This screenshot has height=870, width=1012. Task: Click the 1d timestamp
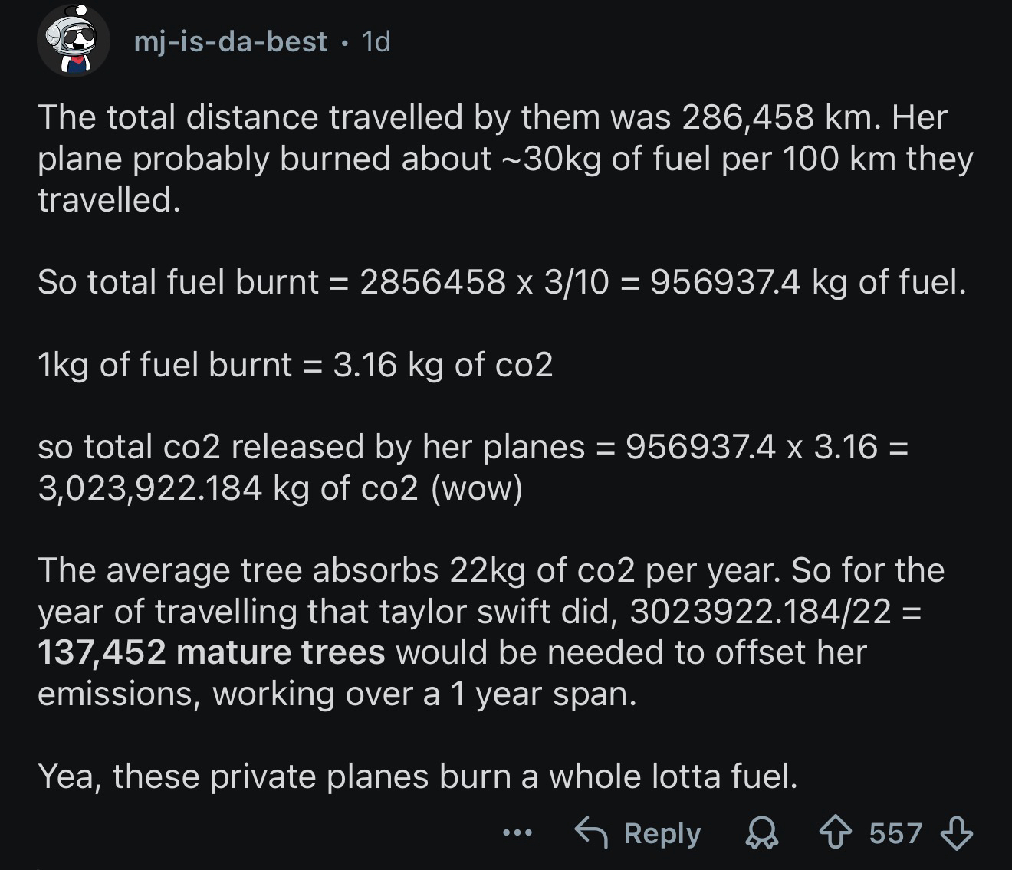376,41
